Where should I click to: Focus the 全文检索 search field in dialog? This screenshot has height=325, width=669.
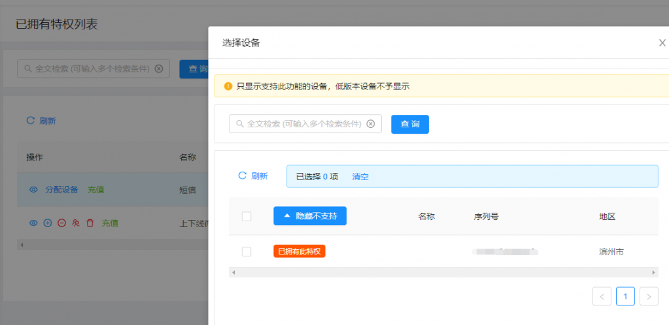point(301,124)
